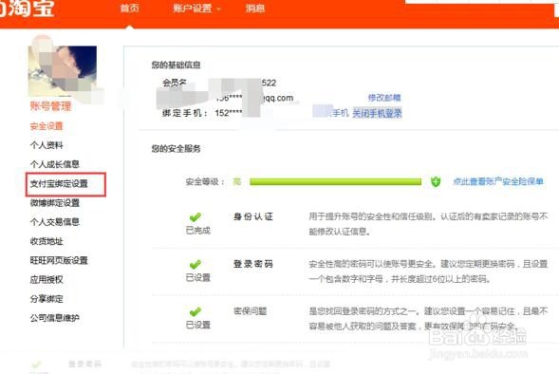Open 分享绑定 in the sidebar

47,299
